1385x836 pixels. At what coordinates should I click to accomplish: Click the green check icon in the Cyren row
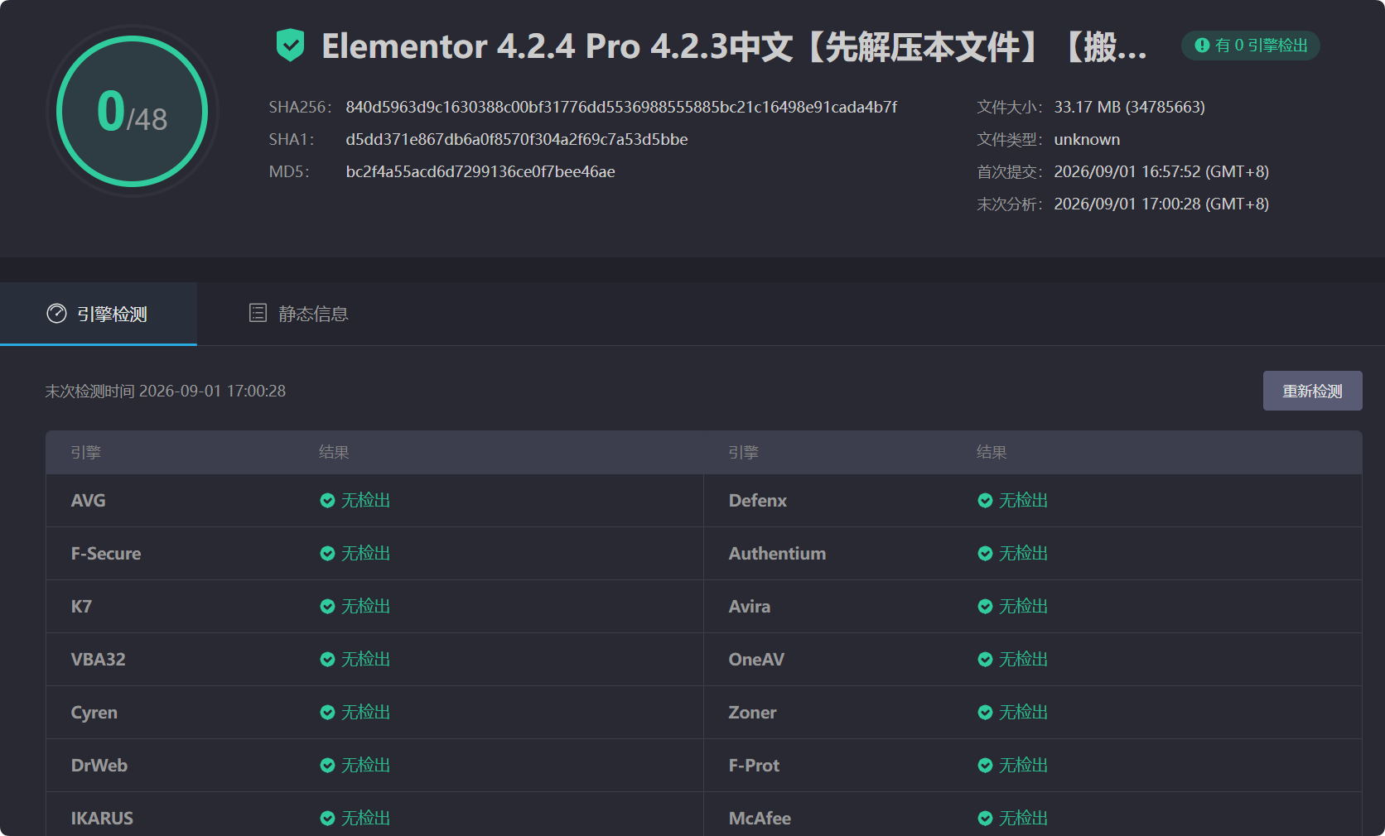(x=327, y=713)
